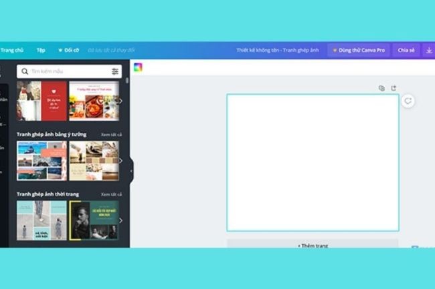The image size is (435, 289).
Task: Click the Tìm kiếm mẫu search field
Action: (67, 71)
